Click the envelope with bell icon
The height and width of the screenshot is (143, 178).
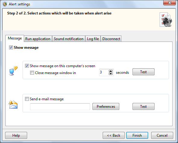coord(13,104)
